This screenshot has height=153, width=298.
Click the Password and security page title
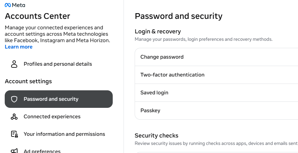pos(179,16)
